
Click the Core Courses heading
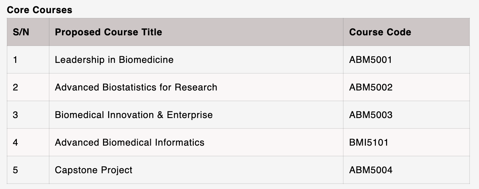[39, 10]
